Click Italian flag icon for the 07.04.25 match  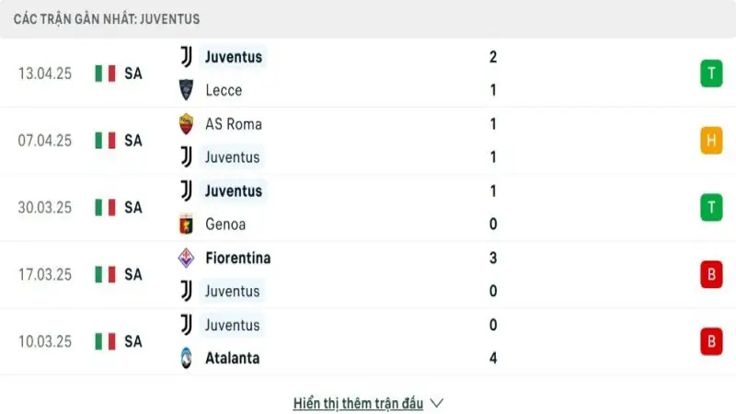click(105, 141)
